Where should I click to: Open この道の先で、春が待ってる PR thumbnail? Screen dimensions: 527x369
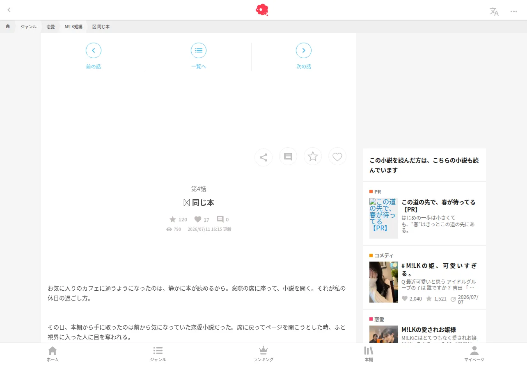[x=384, y=218]
